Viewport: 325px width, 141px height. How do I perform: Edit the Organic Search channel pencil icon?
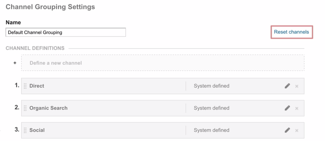pyautogui.click(x=287, y=108)
